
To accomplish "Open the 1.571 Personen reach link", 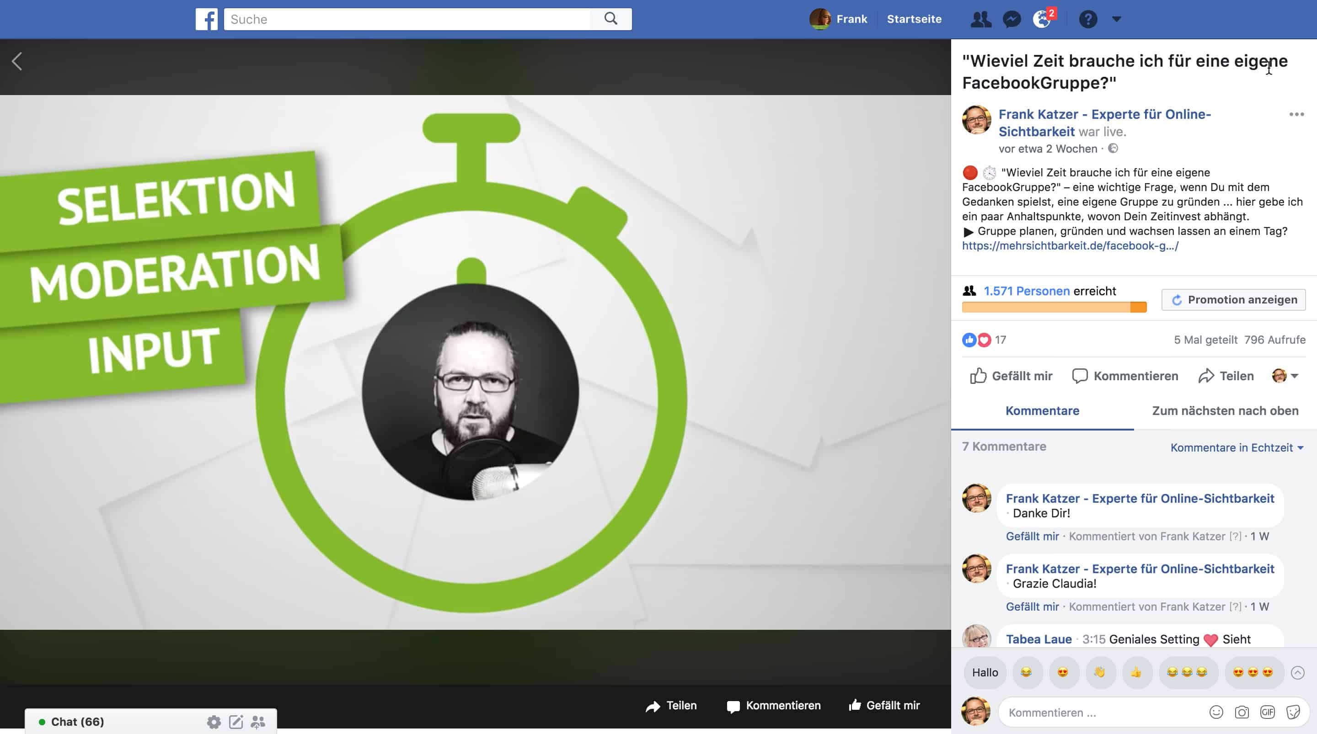I will (x=1027, y=291).
